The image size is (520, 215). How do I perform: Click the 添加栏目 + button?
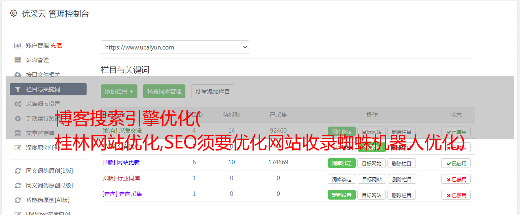click(119, 91)
